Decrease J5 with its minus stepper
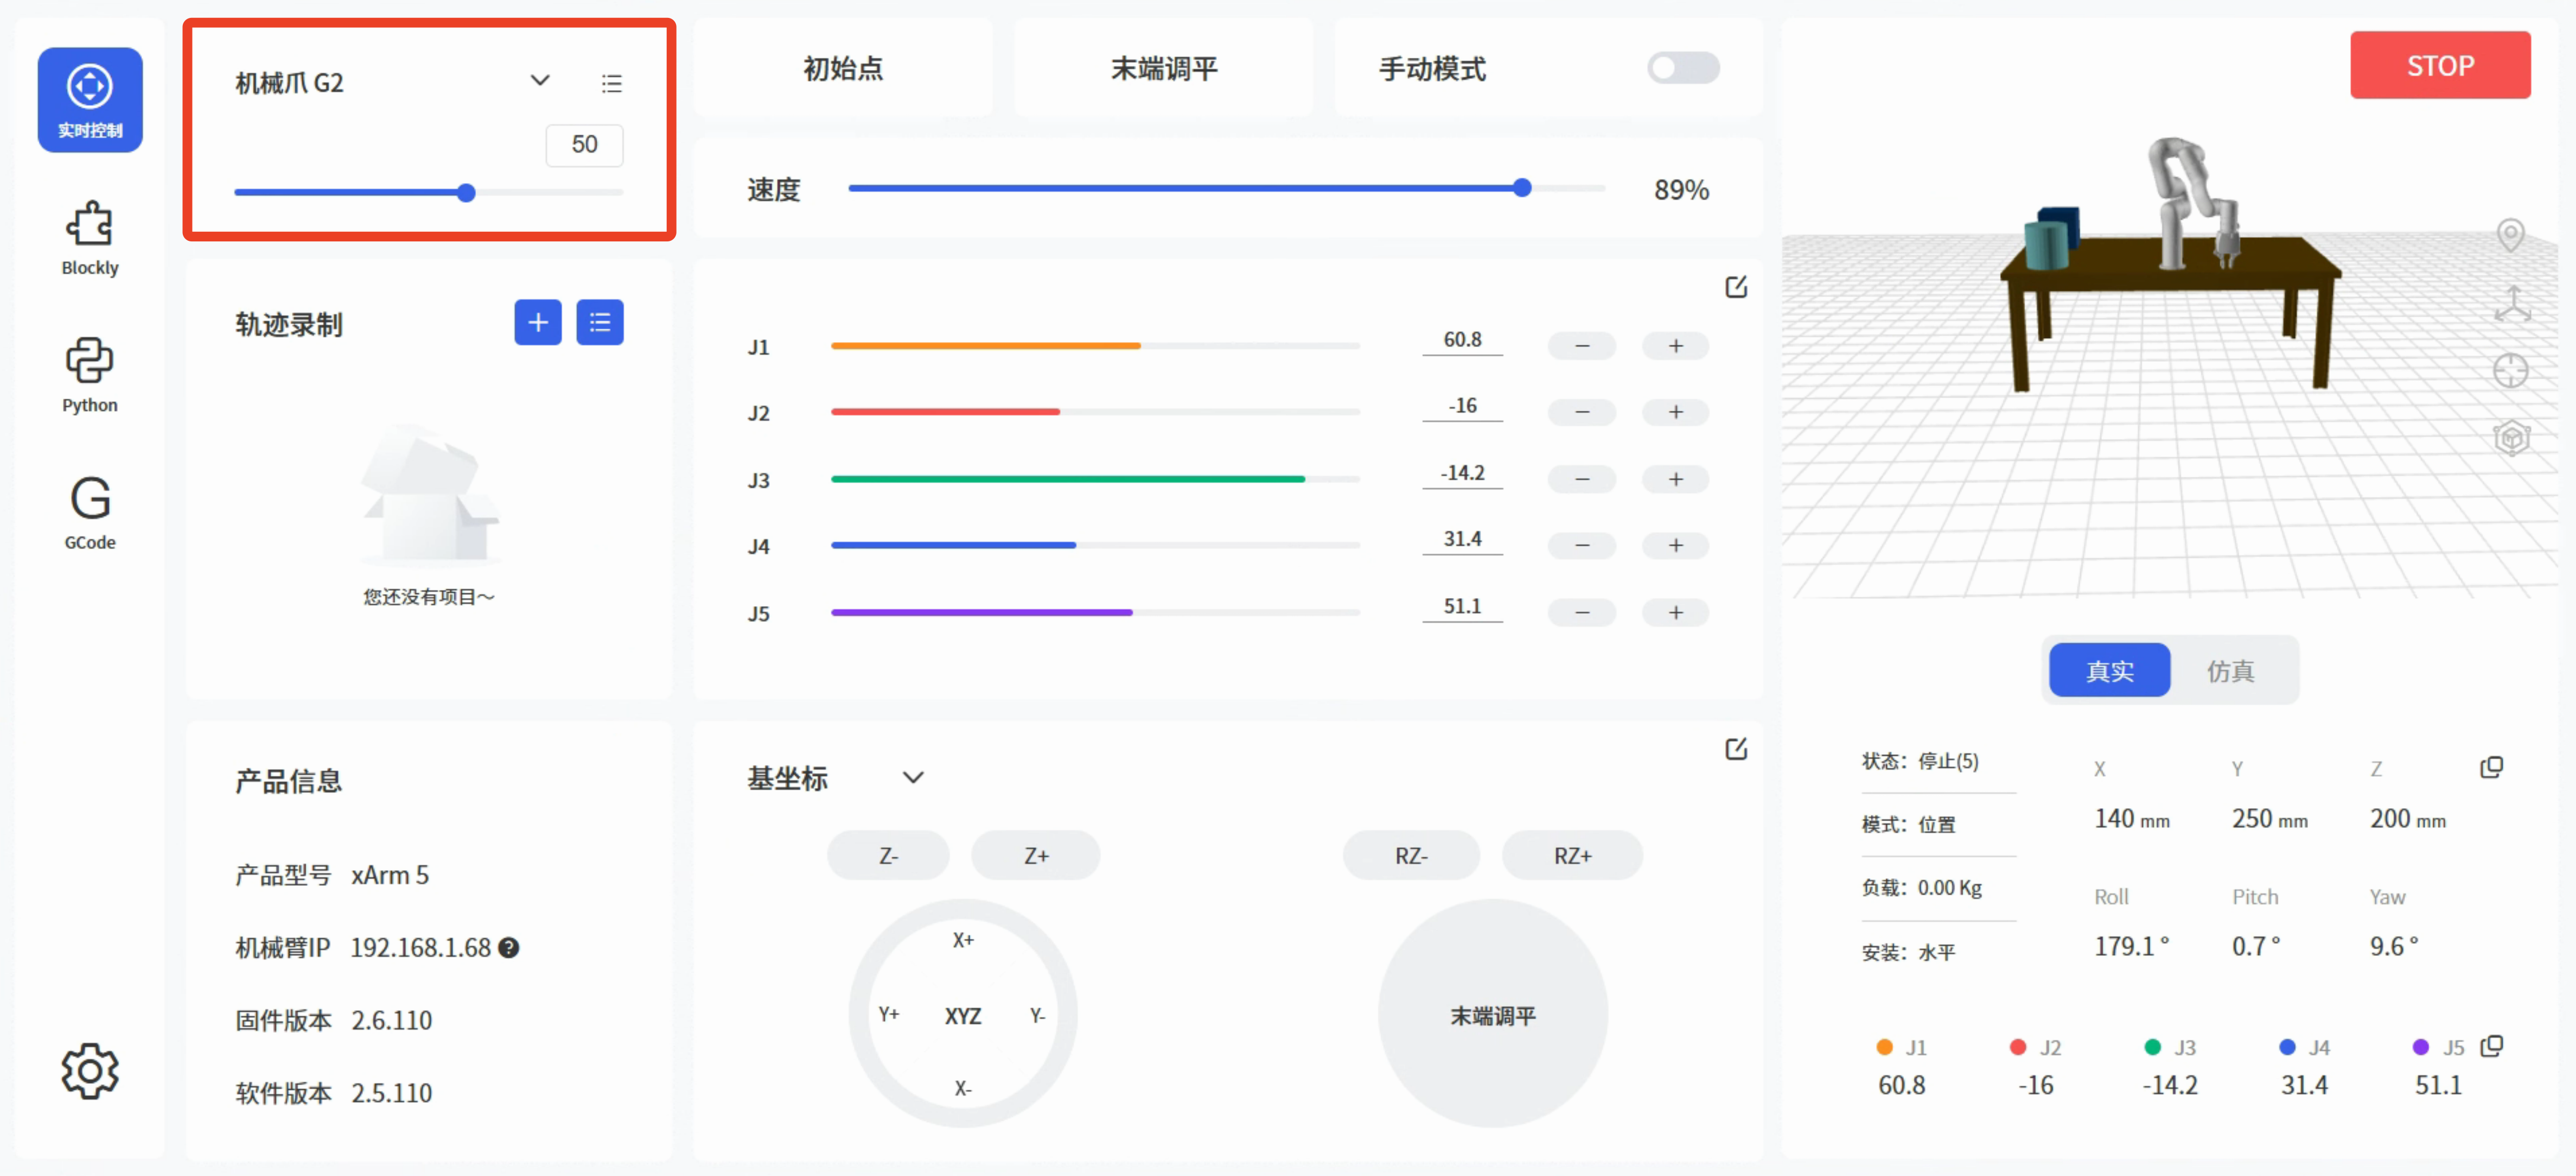 pyautogui.click(x=1582, y=612)
